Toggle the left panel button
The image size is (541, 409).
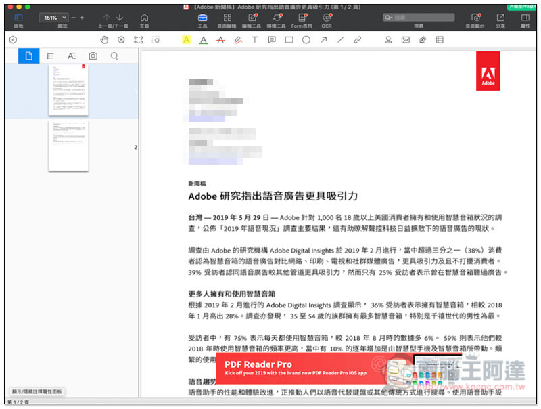tap(18, 20)
